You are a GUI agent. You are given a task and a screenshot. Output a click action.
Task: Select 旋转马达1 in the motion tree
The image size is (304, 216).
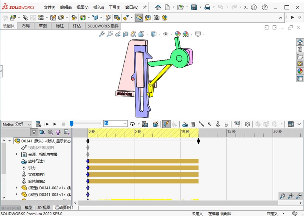(x=36, y=161)
